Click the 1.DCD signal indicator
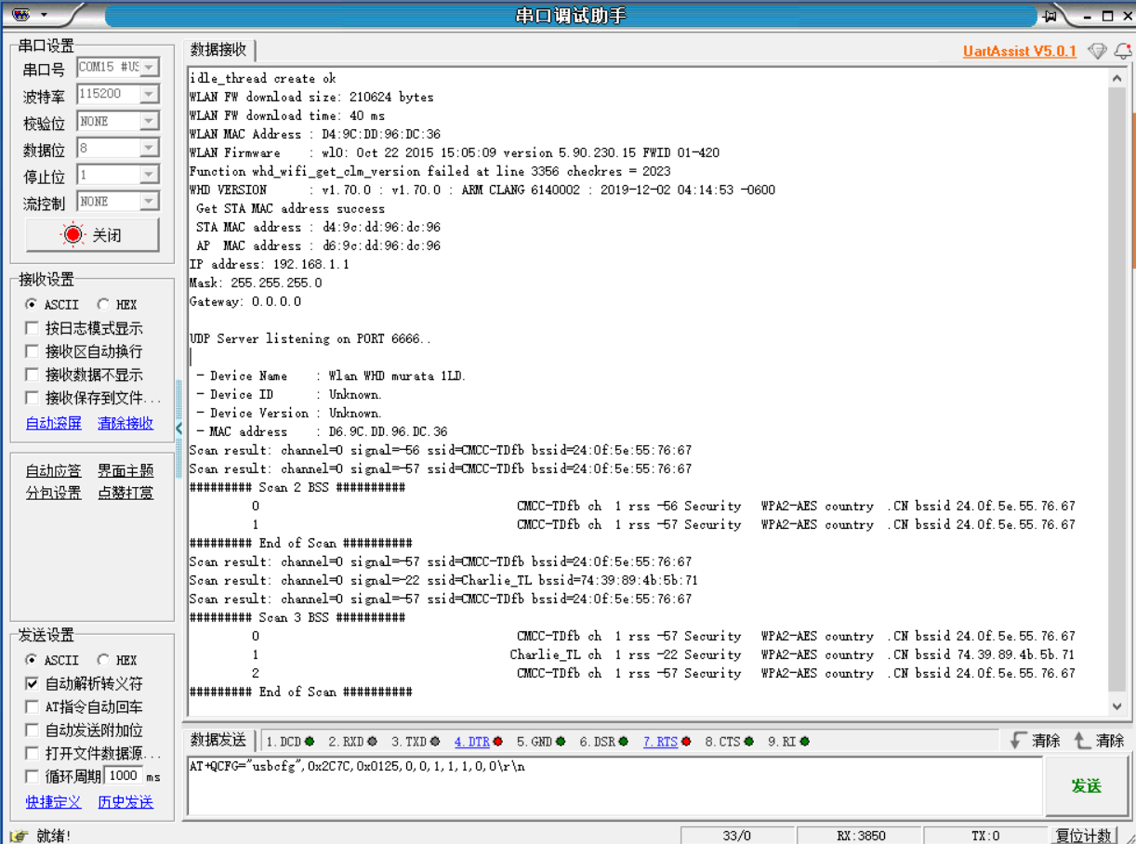 point(290,742)
